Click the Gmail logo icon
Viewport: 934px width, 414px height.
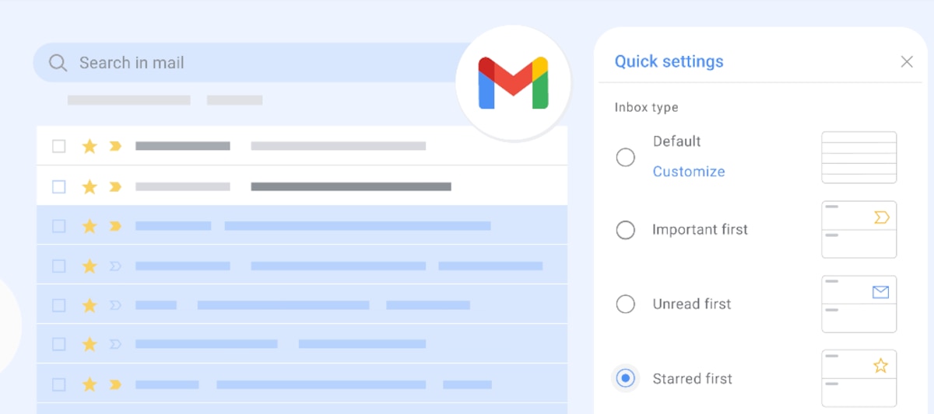point(513,82)
